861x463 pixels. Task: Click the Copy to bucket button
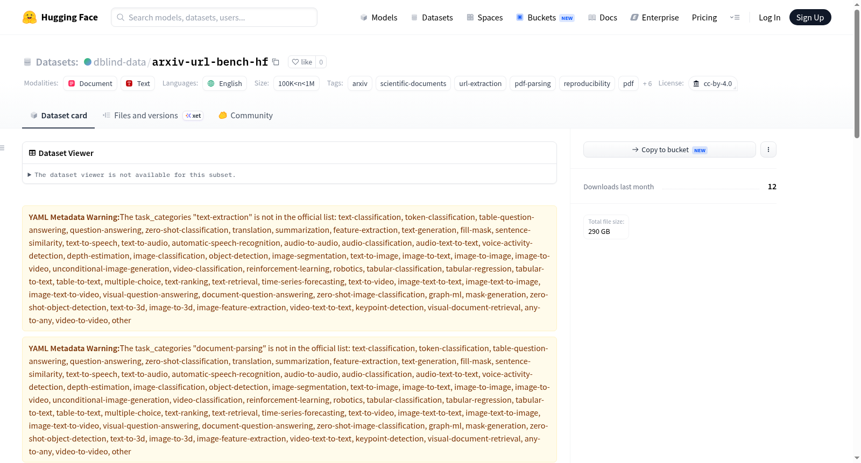(x=669, y=149)
